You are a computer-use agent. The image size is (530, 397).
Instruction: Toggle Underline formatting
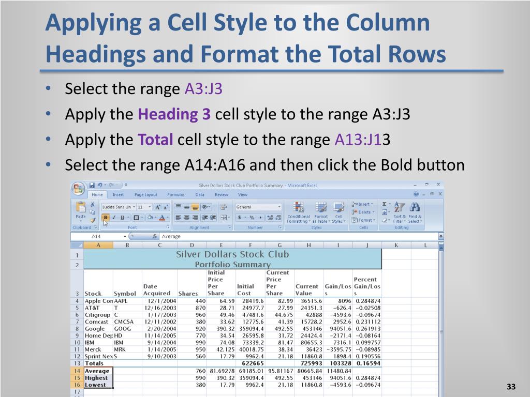tap(122, 218)
